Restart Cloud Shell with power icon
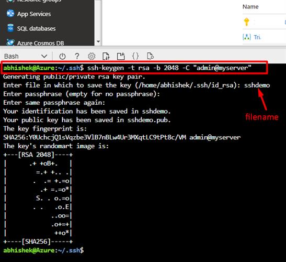The image size is (286, 262). 62,56
